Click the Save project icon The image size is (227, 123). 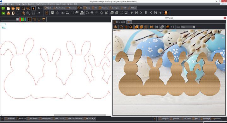point(18,8)
